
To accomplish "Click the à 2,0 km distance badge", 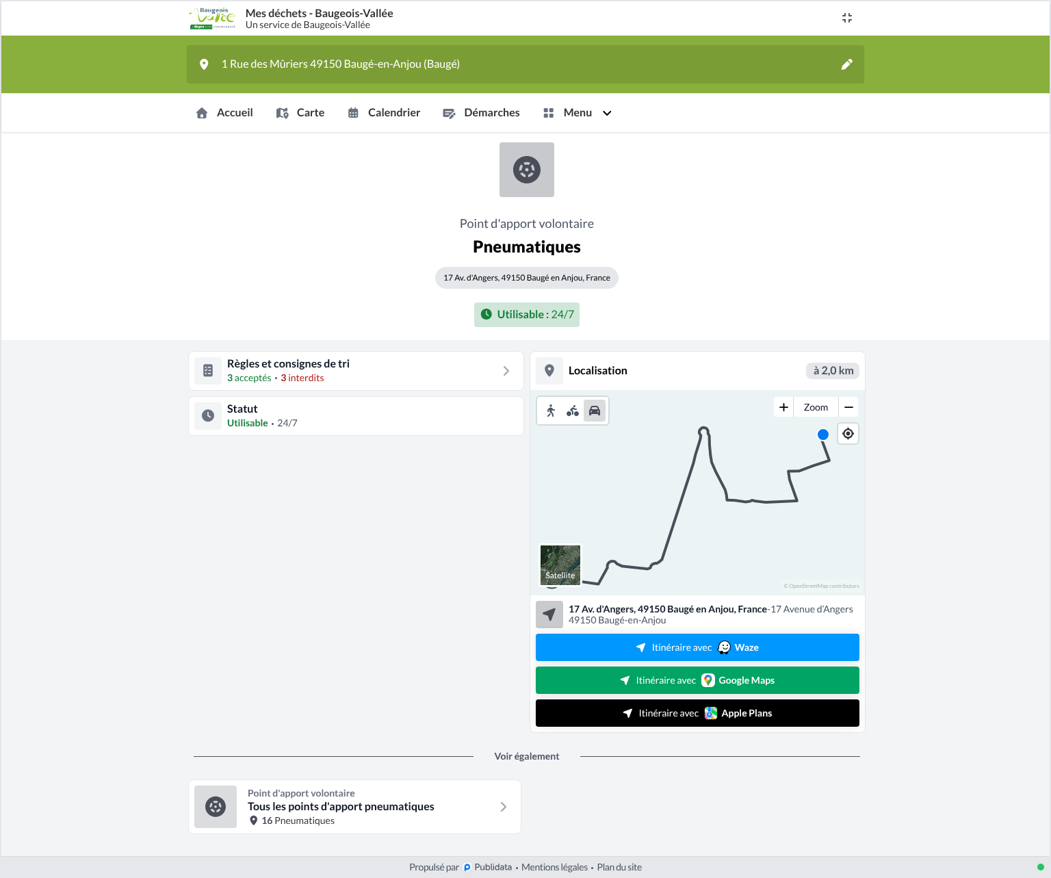I will tap(833, 371).
